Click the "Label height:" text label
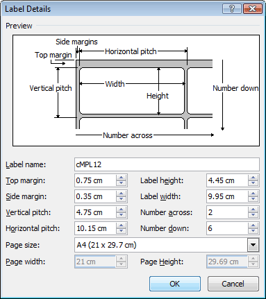Screen dimensions: 266x299 [x=162, y=180]
